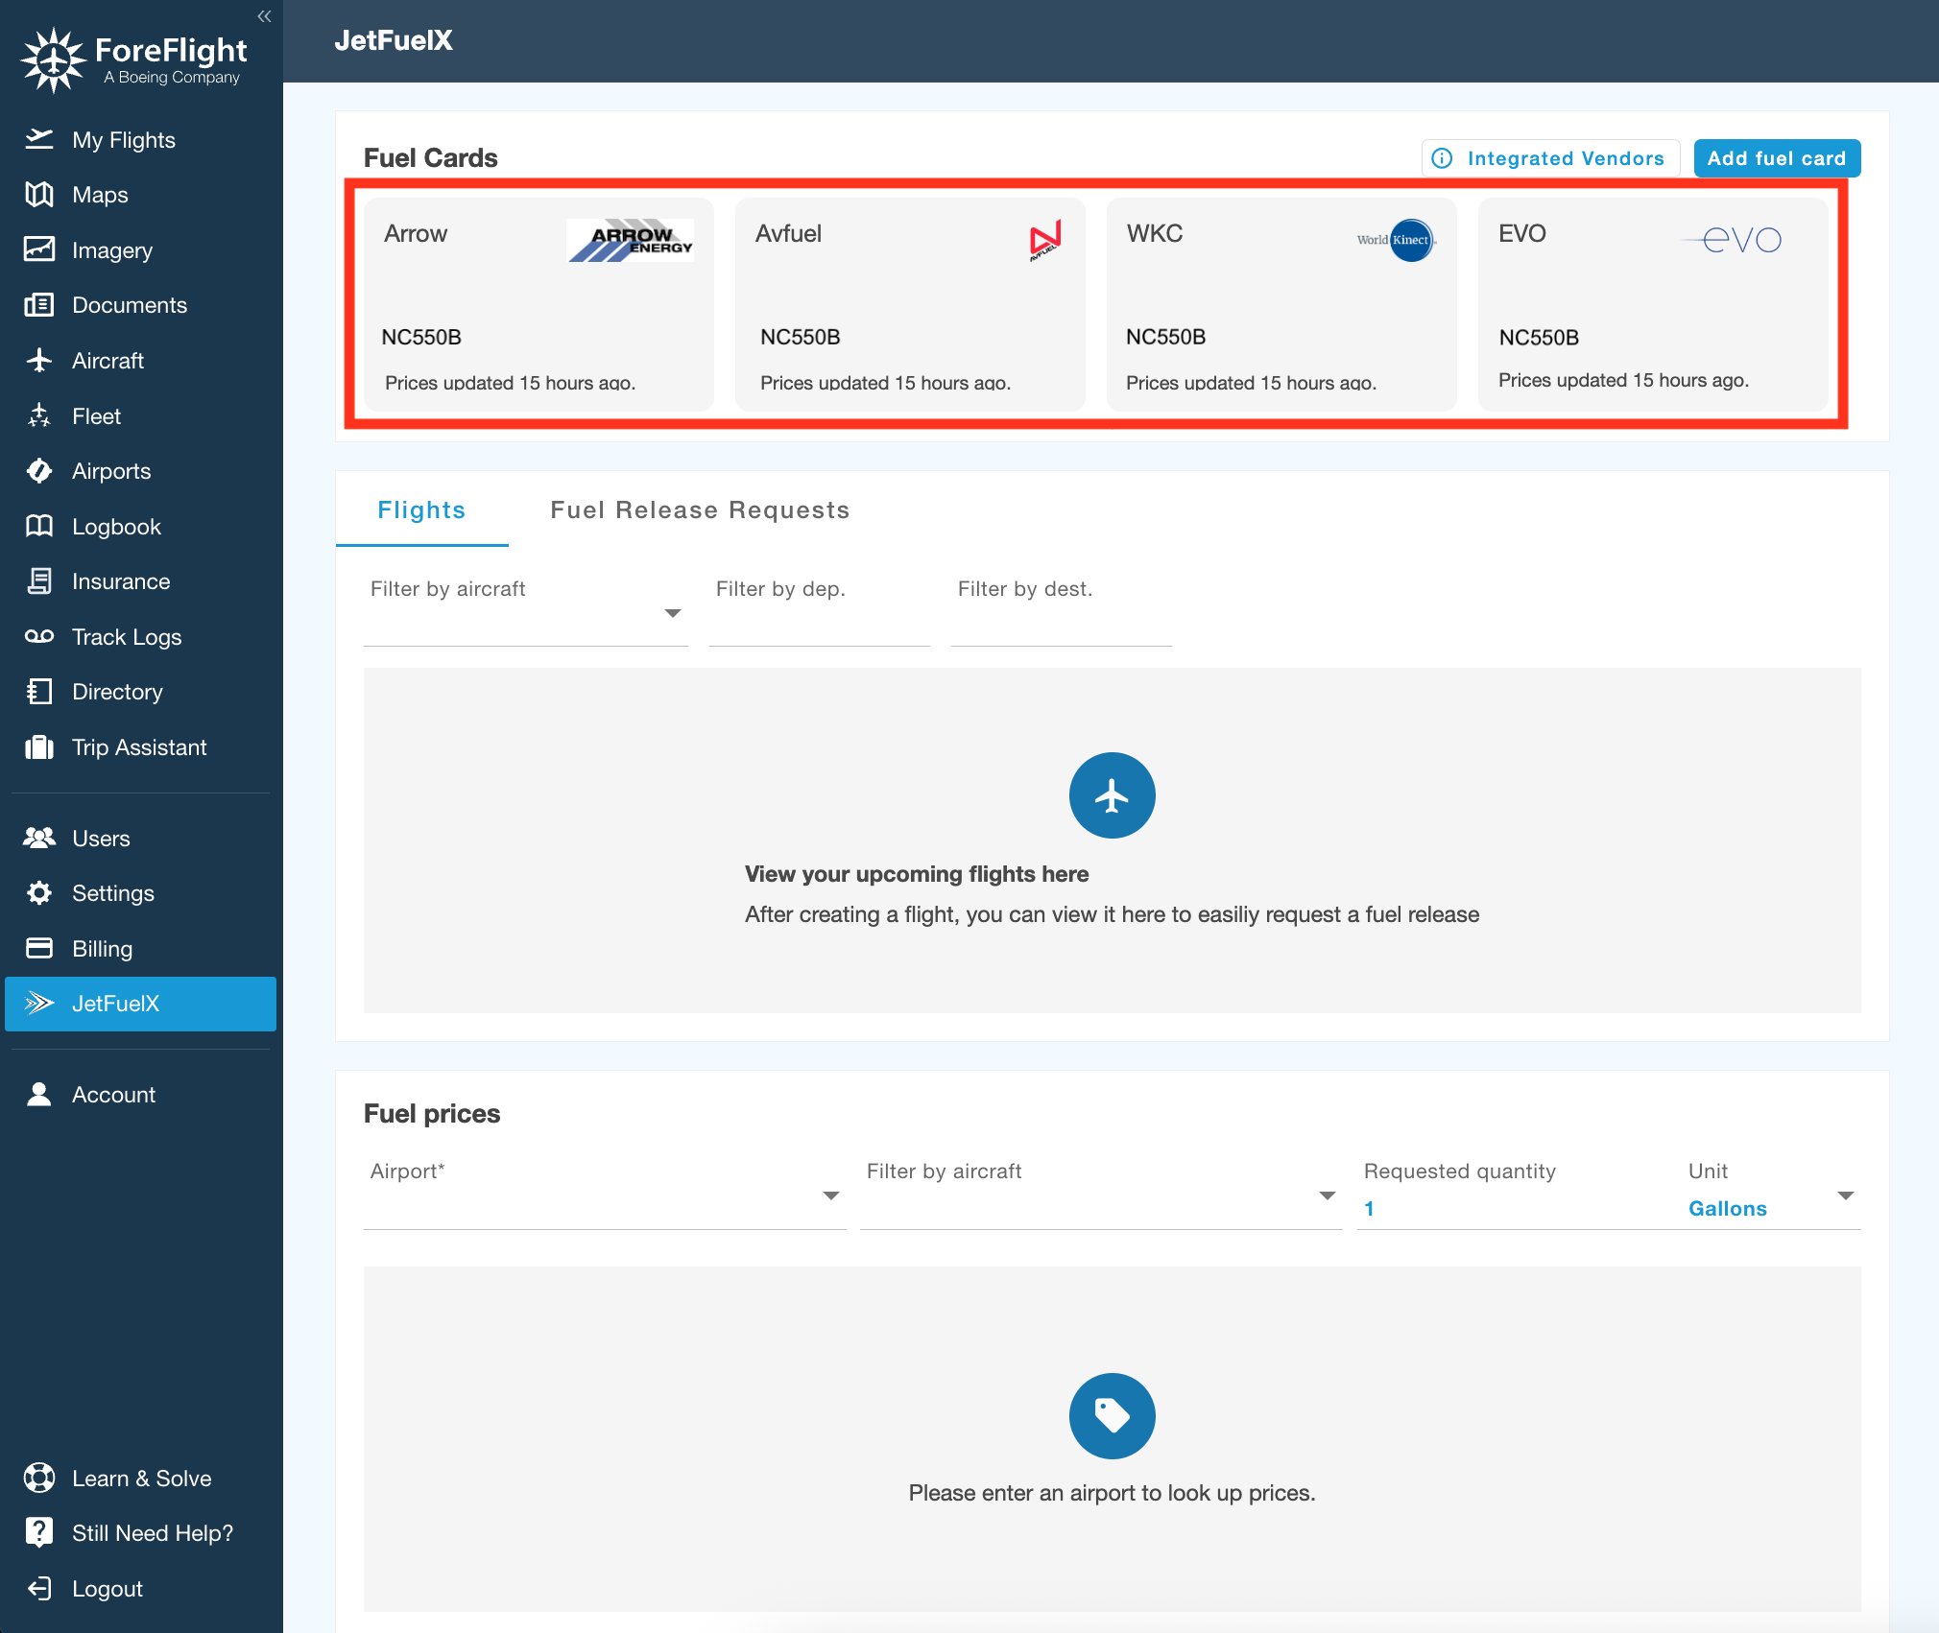Click the Insurance icon in the sidebar
The height and width of the screenshot is (1633, 1939).
coord(39,580)
